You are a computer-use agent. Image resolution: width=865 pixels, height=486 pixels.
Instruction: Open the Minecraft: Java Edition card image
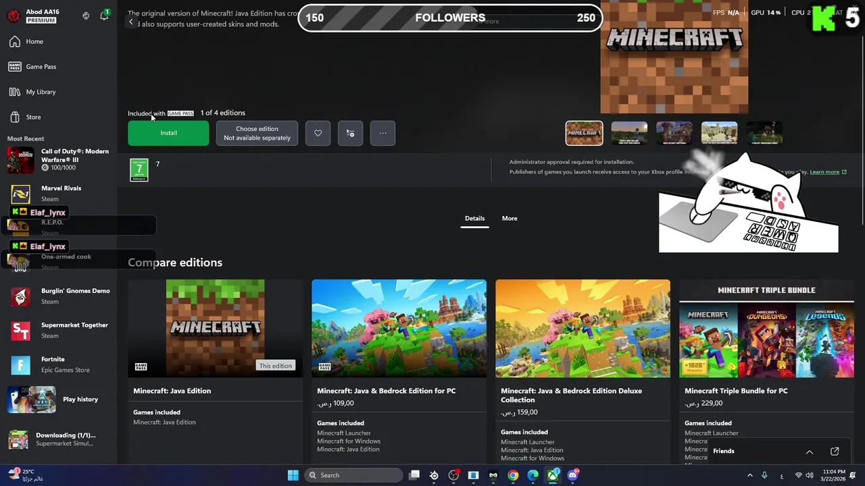coord(215,328)
